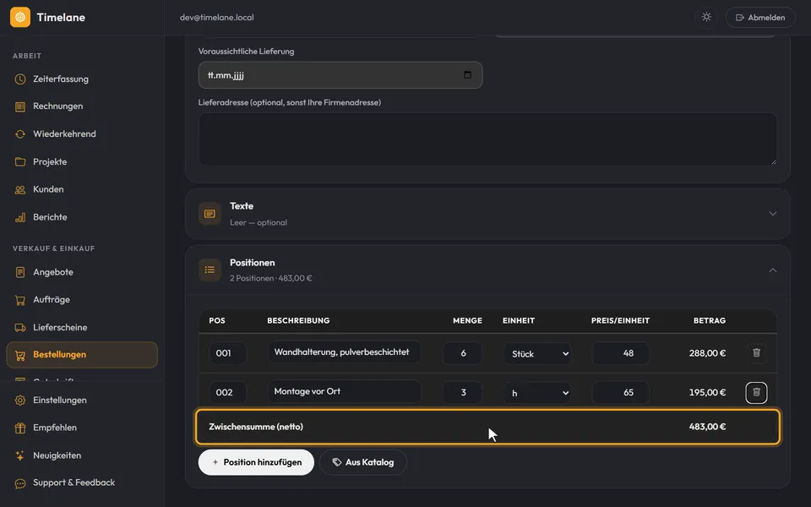Click the quantity field showing 3
The height and width of the screenshot is (507, 811).
pyautogui.click(x=463, y=393)
